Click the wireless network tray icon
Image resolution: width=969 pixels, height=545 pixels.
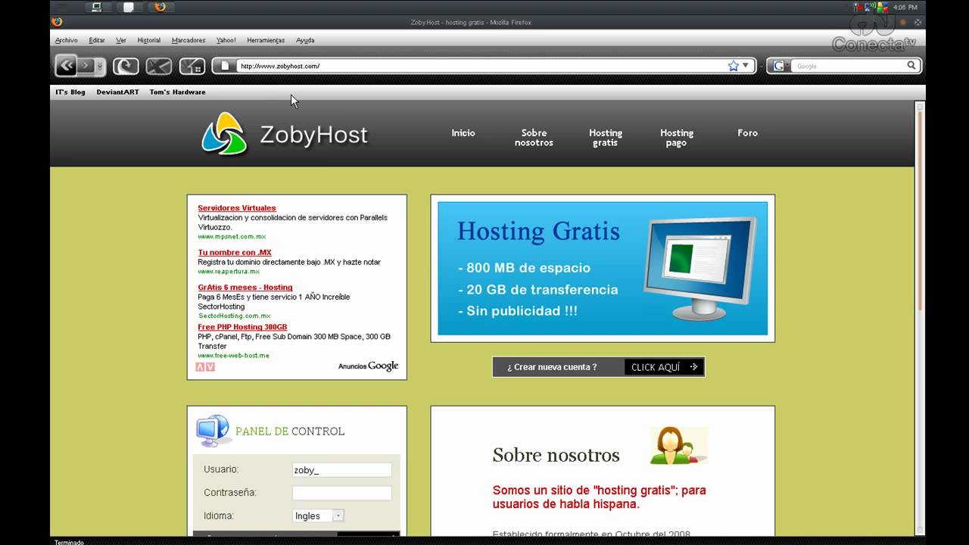pyautogui.click(x=871, y=7)
